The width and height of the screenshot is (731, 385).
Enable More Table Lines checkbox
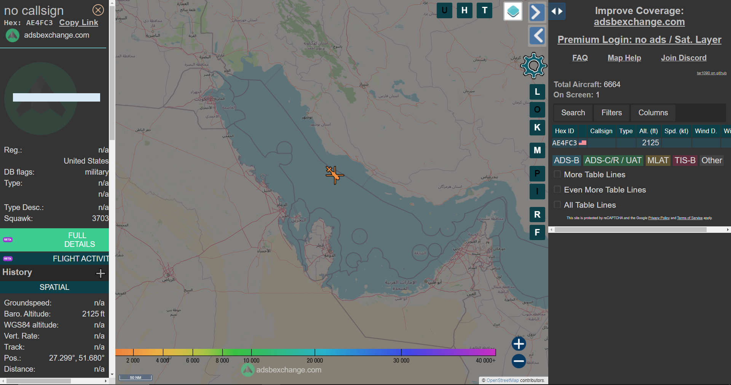[557, 174]
